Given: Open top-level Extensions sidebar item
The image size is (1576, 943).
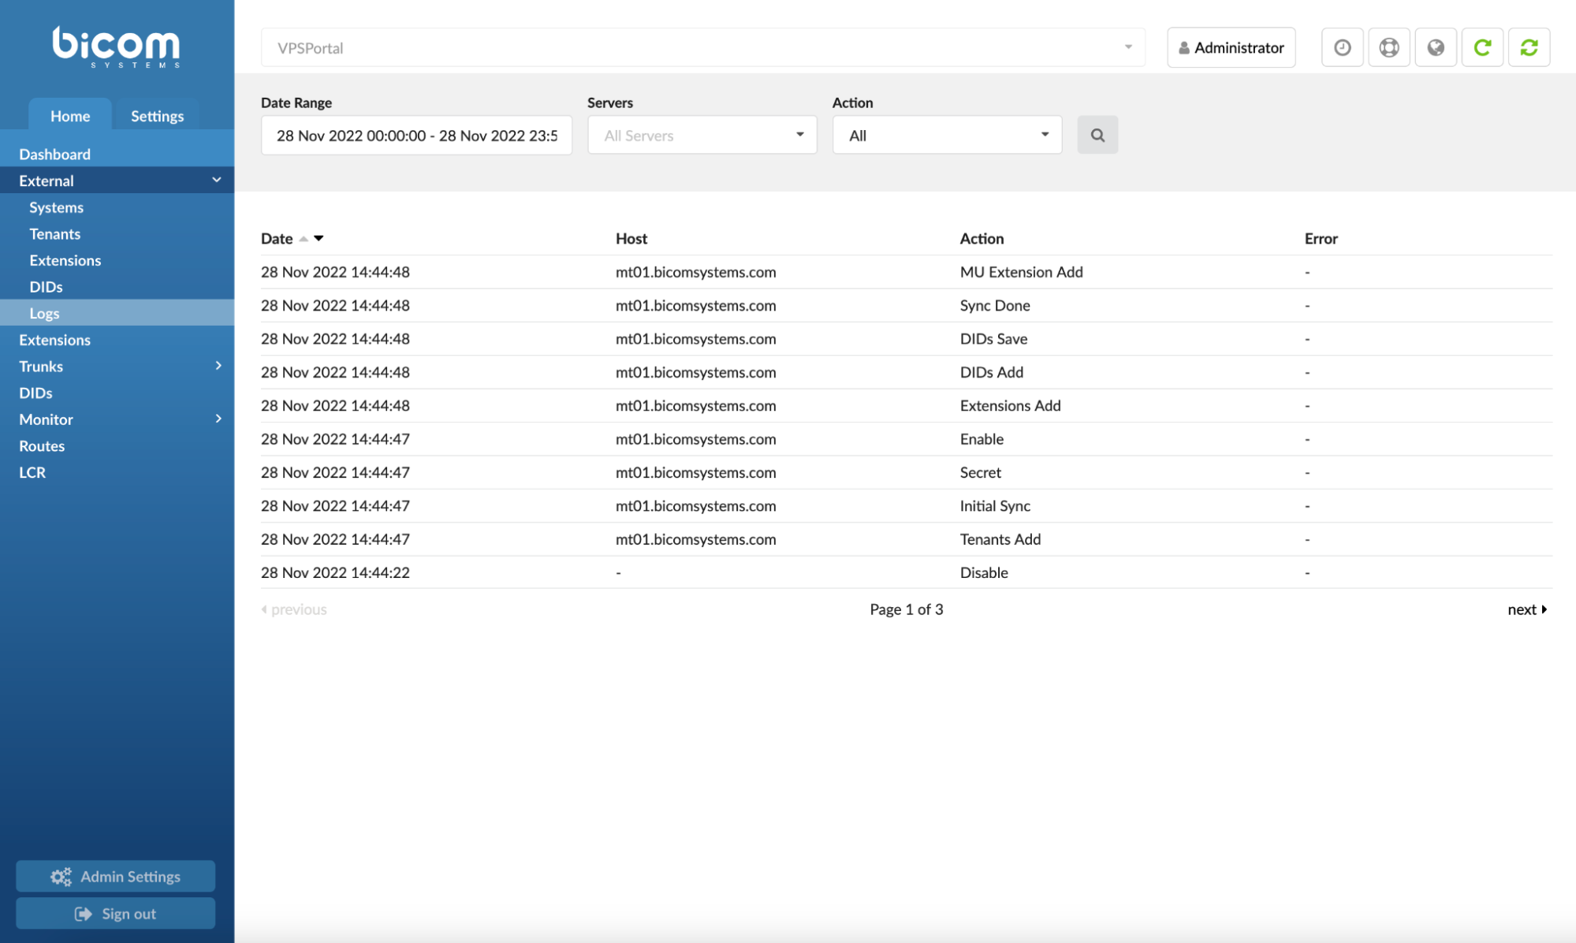Looking at the screenshot, I should pyautogui.click(x=117, y=339).
